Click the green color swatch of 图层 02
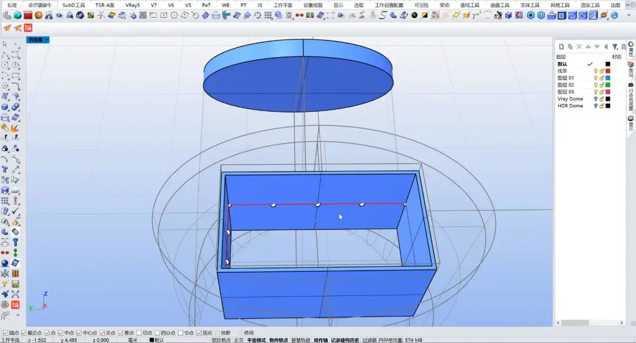This screenshot has height=343, width=636. click(x=608, y=85)
